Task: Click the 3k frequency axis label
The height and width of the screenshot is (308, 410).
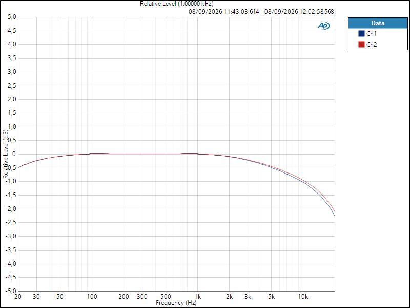Action: [x=248, y=297]
